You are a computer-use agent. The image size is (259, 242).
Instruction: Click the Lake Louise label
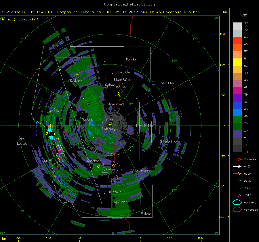click(x=22, y=141)
